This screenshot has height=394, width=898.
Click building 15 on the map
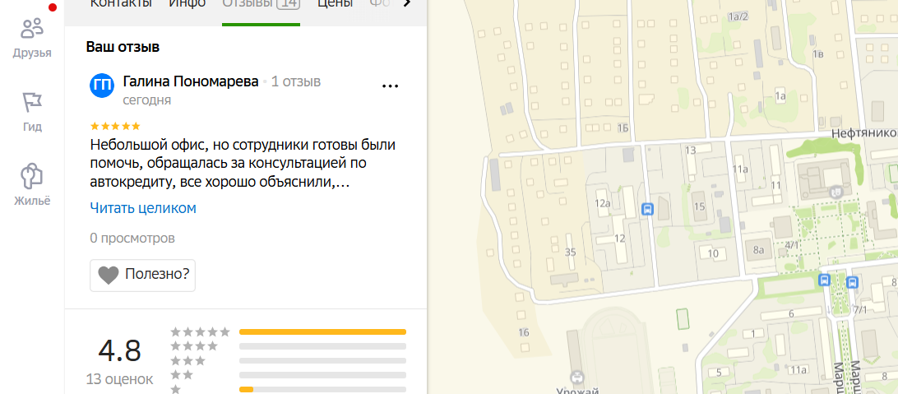coord(699,206)
